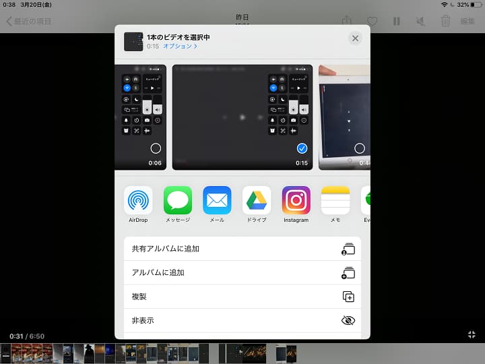Choose アルバムに追加

click(x=243, y=273)
